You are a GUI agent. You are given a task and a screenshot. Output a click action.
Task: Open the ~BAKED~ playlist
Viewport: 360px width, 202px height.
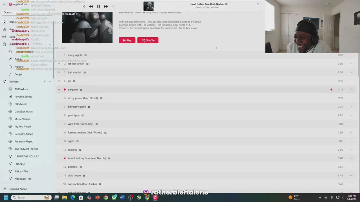click(x=20, y=164)
